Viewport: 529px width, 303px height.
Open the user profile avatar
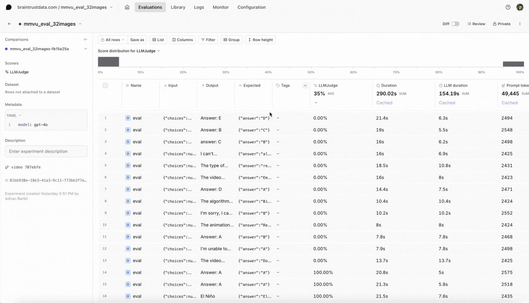520,7
